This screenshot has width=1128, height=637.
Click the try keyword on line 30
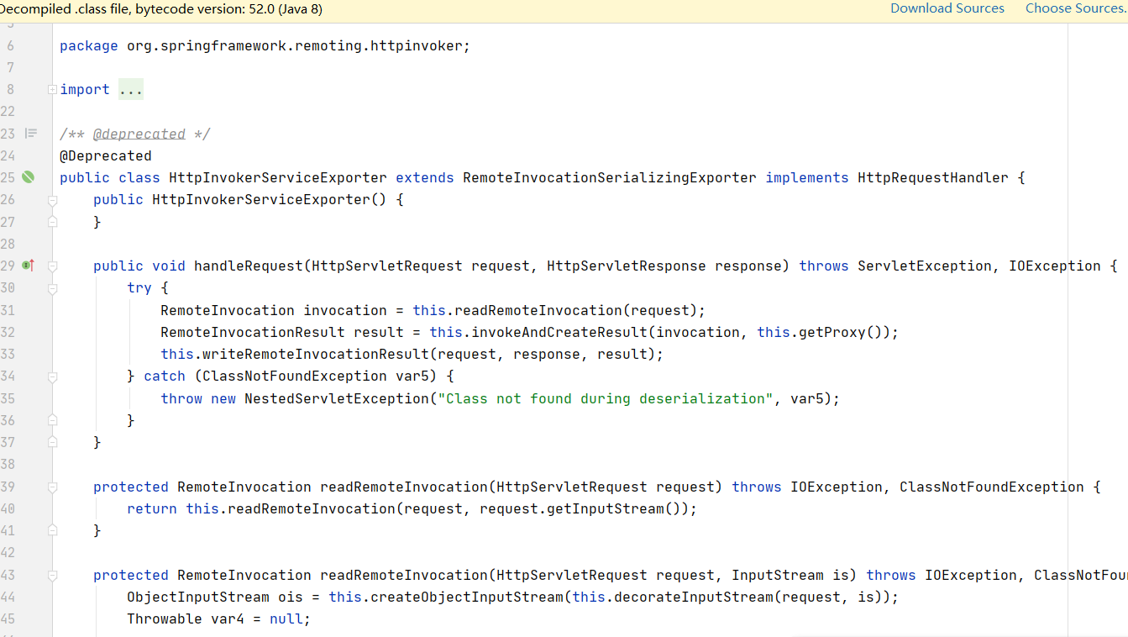[x=139, y=287]
